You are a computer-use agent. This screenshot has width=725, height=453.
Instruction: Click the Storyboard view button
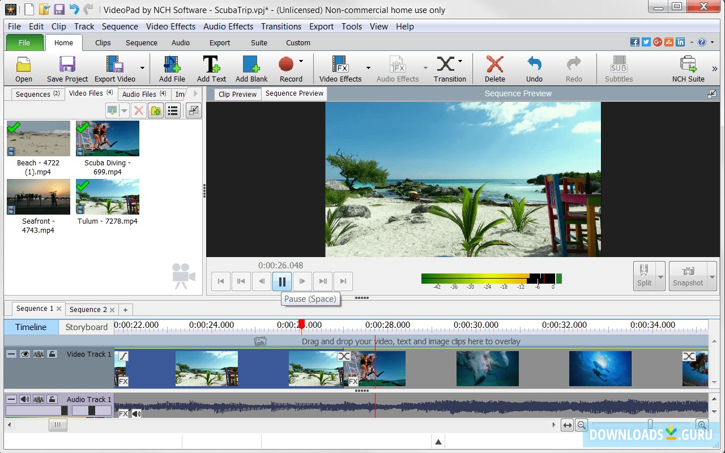(x=86, y=327)
